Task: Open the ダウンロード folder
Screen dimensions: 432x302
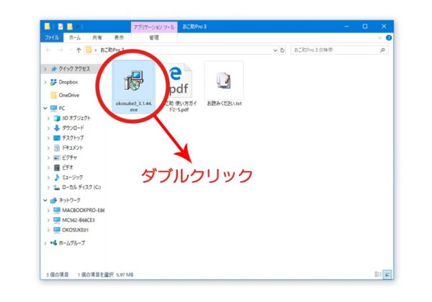Action: (x=73, y=128)
